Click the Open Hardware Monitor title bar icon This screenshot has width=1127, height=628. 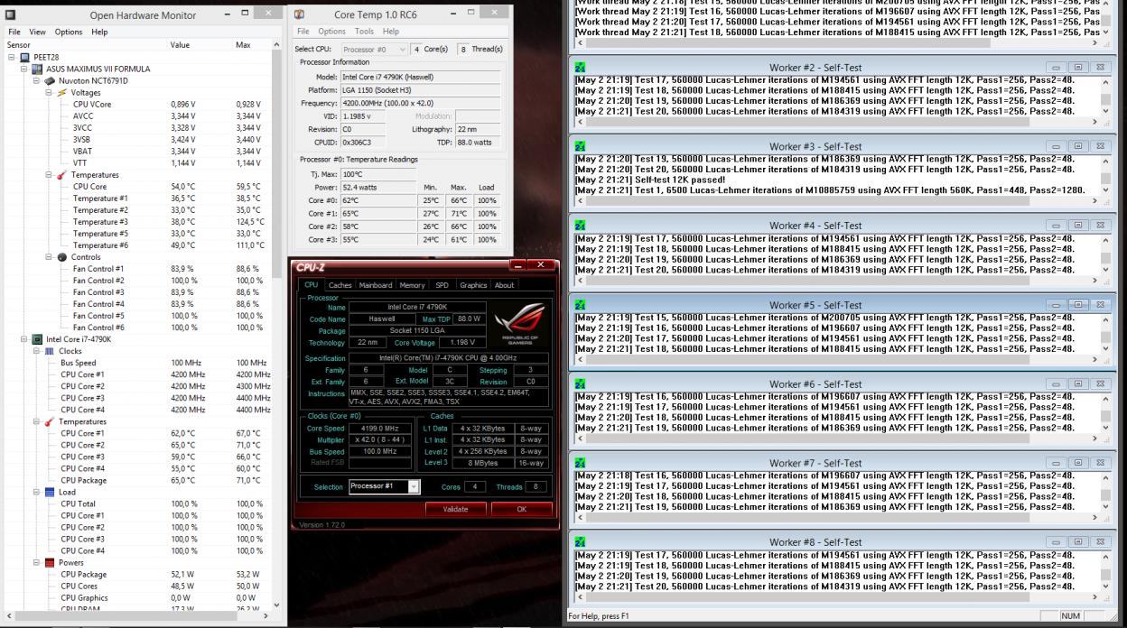pyautogui.click(x=11, y=14)
